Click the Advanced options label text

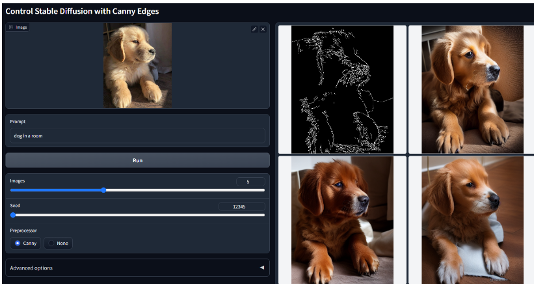(x=31, y=268)
